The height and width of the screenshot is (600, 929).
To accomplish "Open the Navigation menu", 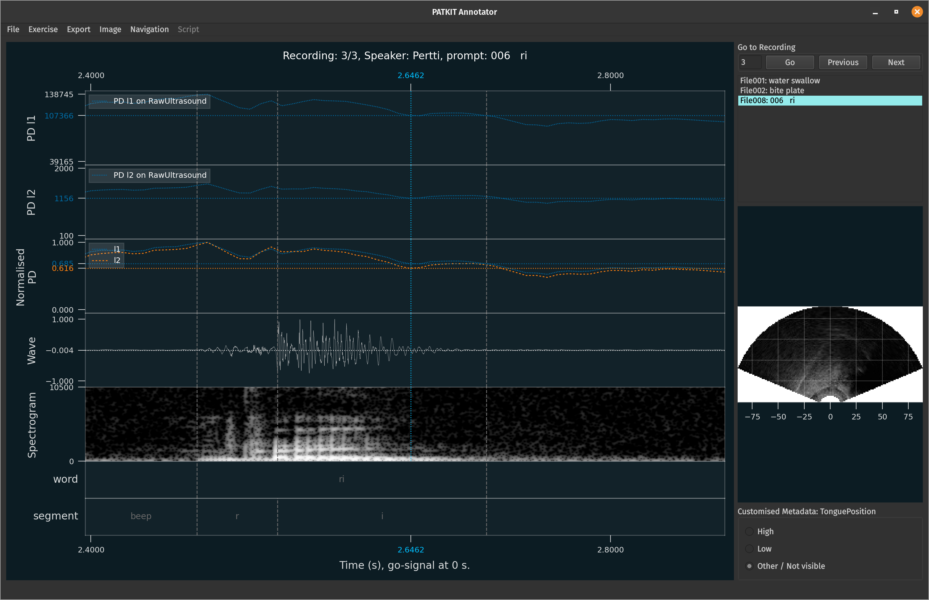I will click(149, 29).
